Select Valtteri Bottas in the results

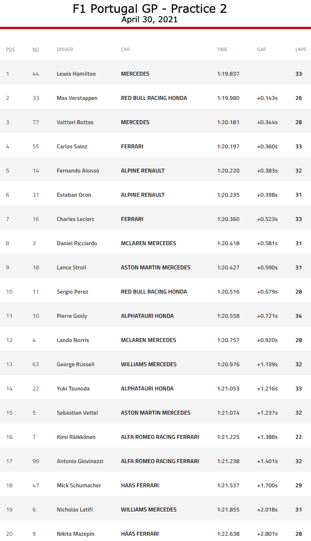[x=75, y=122]
